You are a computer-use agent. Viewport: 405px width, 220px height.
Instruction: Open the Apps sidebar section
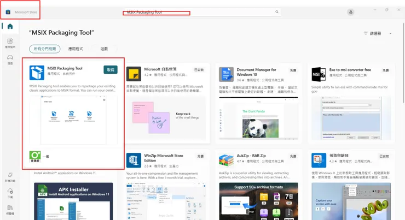(10, 43)
